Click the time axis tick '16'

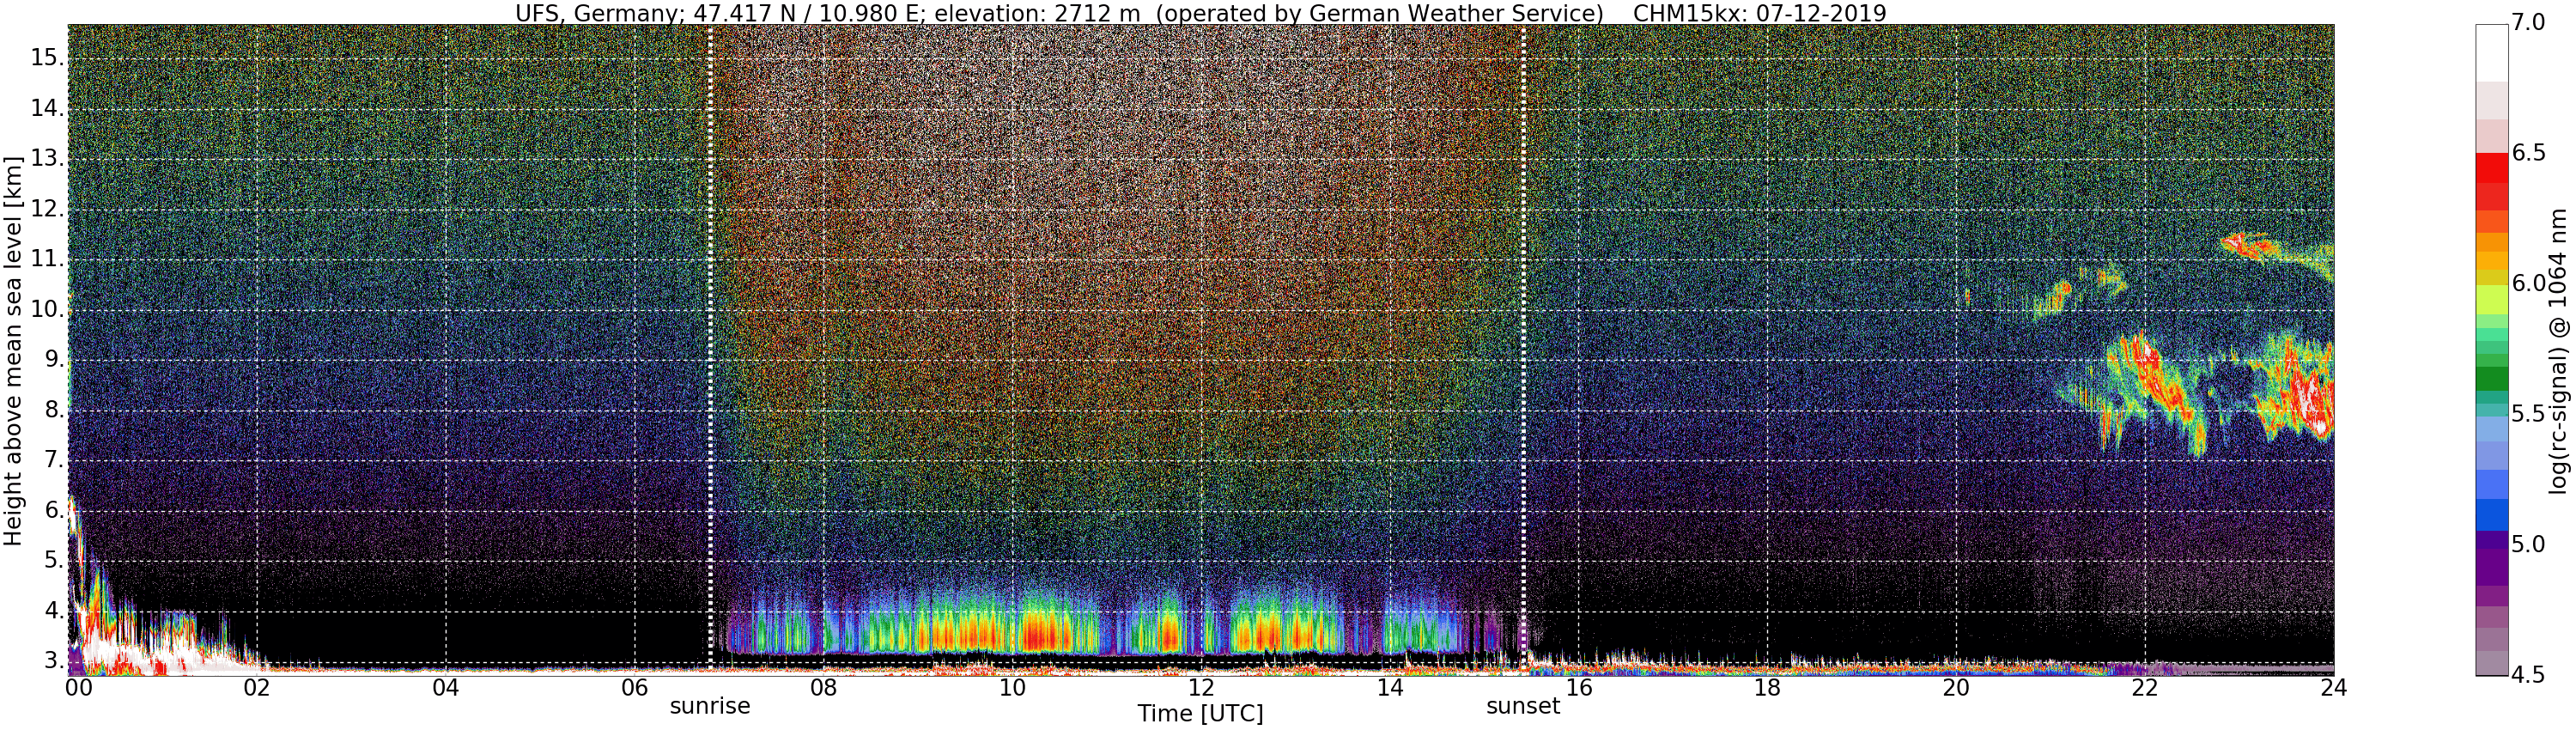click(x=1579, y=688)
